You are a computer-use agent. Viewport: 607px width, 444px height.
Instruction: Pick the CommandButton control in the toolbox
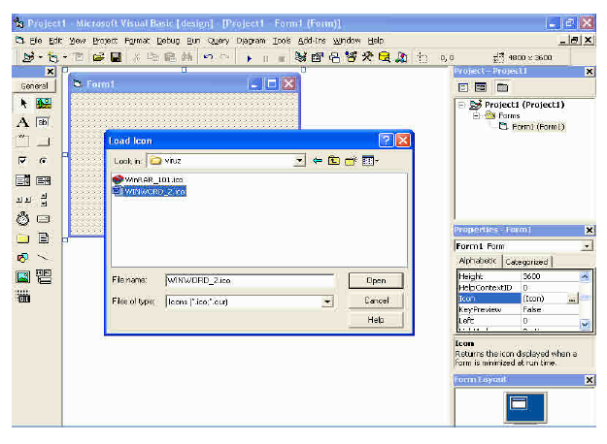tap(44, 142)
